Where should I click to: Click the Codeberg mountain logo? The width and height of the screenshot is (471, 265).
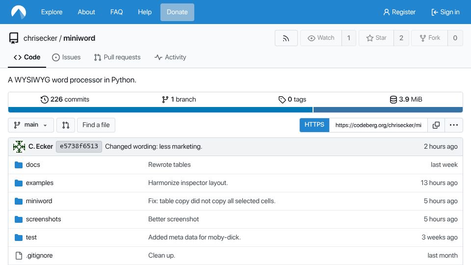(19, 12)
